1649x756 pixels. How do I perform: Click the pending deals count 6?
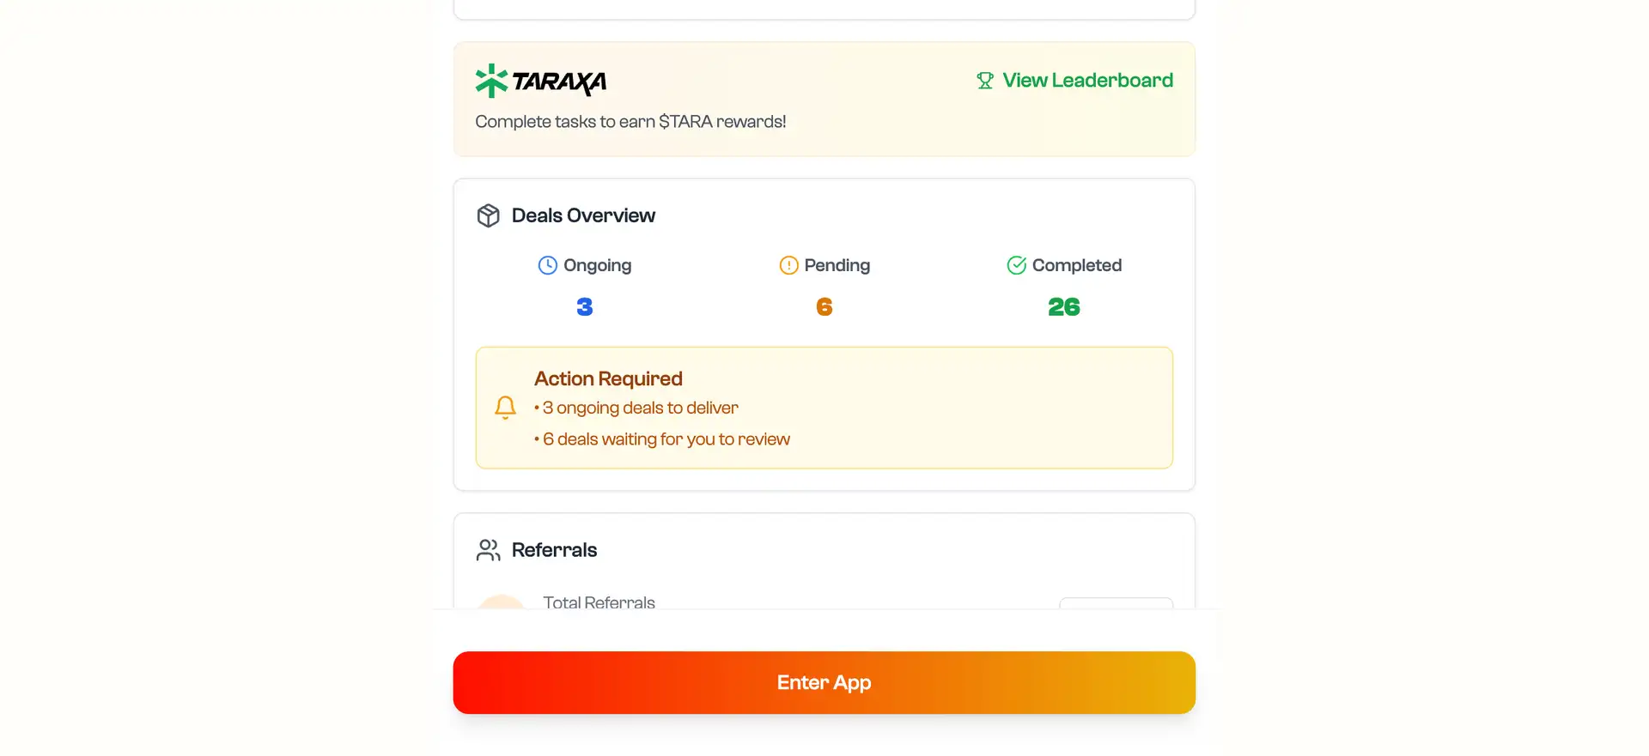pos(824,307)
